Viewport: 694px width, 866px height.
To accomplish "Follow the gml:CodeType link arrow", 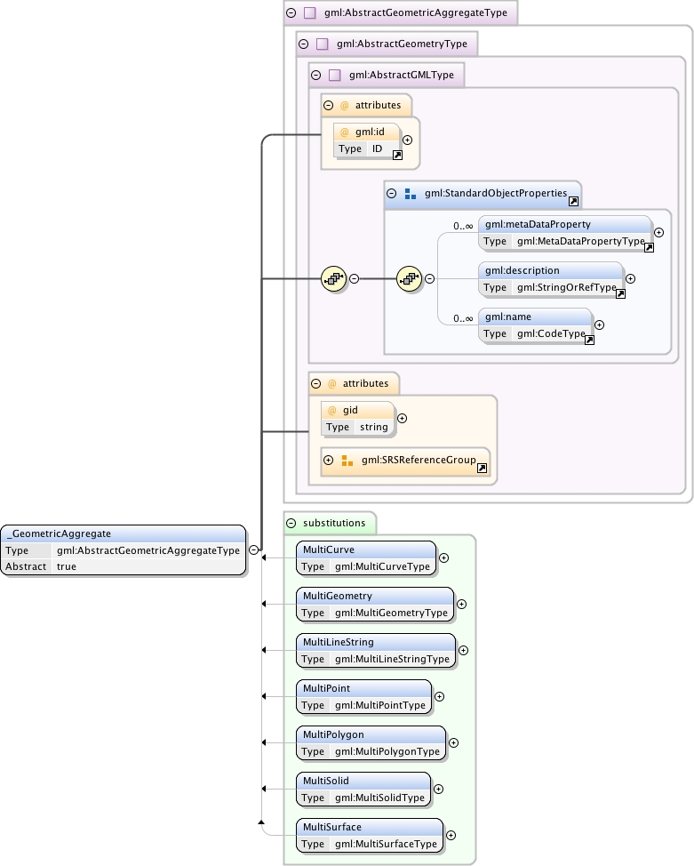I will point(590,341).
